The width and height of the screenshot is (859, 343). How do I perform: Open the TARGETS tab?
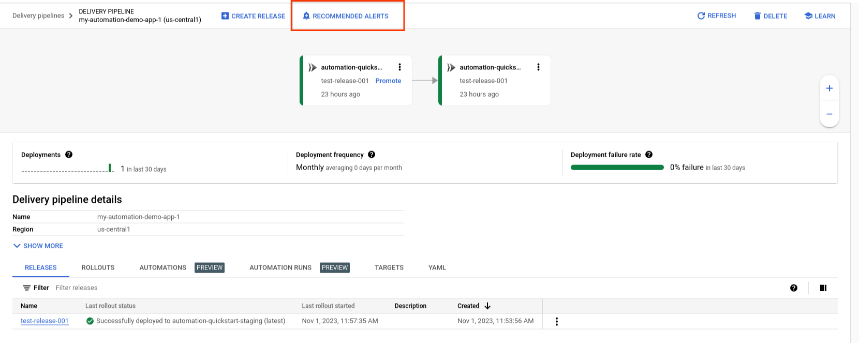coord(389,267)
